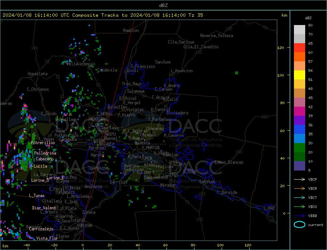Click the 100 tick on right vertical axis
Image resolution: width=327 pixels, height=250 pixels.
click(281, 75)
